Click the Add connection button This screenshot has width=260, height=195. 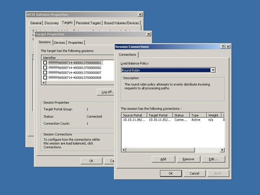click(163, 159)
